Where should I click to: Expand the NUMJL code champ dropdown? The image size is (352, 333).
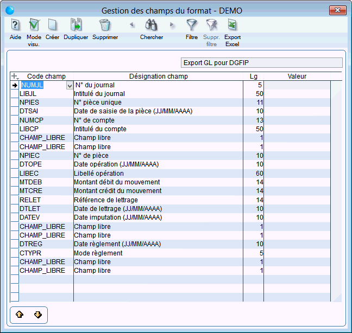coord(69,85)
